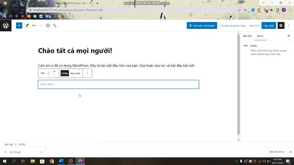The image size is (294, 165).
Task: Select Xem thử tab in block toolbar
Action: (75, 73)
